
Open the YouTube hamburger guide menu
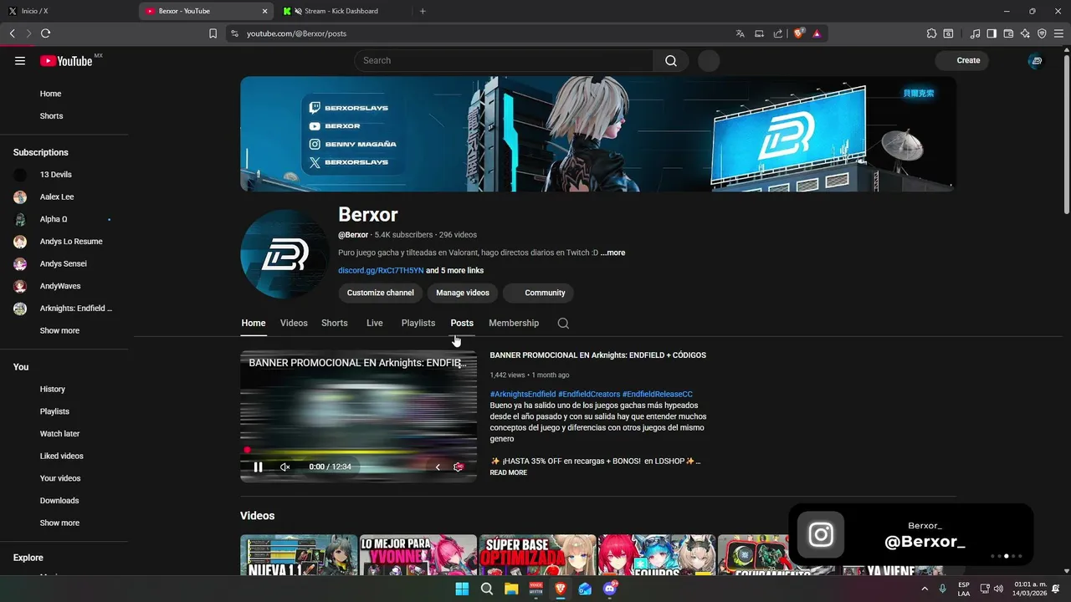pyautogui.click(x=20, y=60)
